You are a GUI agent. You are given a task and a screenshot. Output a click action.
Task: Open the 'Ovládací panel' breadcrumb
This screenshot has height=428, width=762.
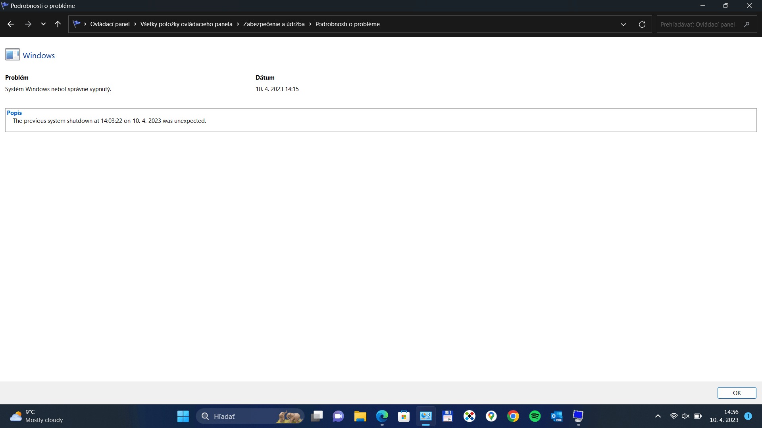[x=110, y=24]
